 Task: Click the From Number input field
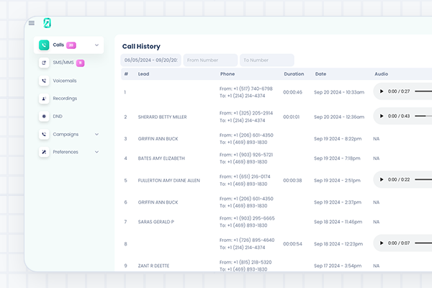[210, 60]
